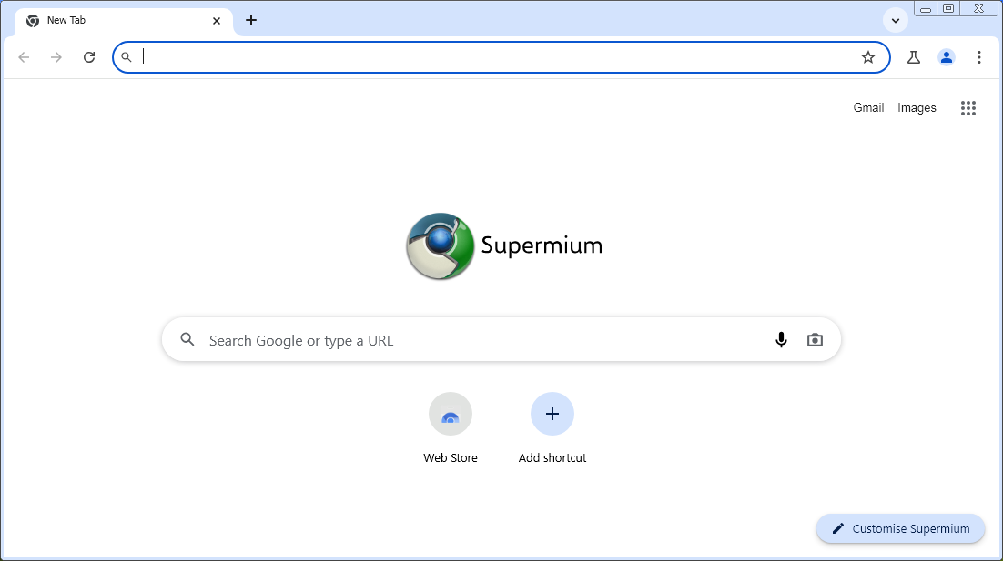Image resolution: width=1003 pixels, height=561 pixels.
Task: Expand the tab search dropdown arrow
Action: [896, 20]
